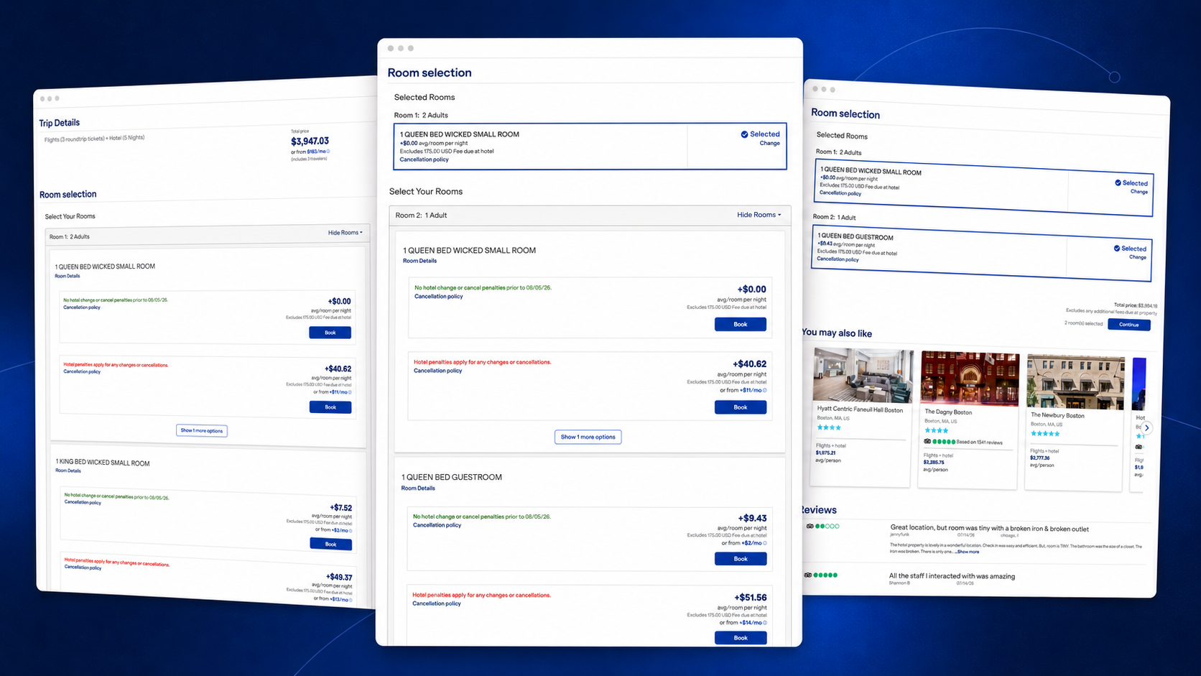Open Cancellation policy for Queen Guestroom in right window
The height and width of the screenshot is (676, 1201).
tap(838, 259)
